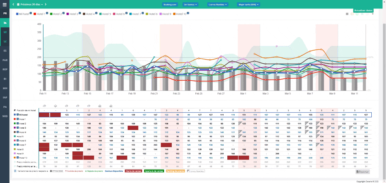Open the Mejor tarifa (BAR) dropdown
This screenshot has width=386, height=183.
click(248, 4)
